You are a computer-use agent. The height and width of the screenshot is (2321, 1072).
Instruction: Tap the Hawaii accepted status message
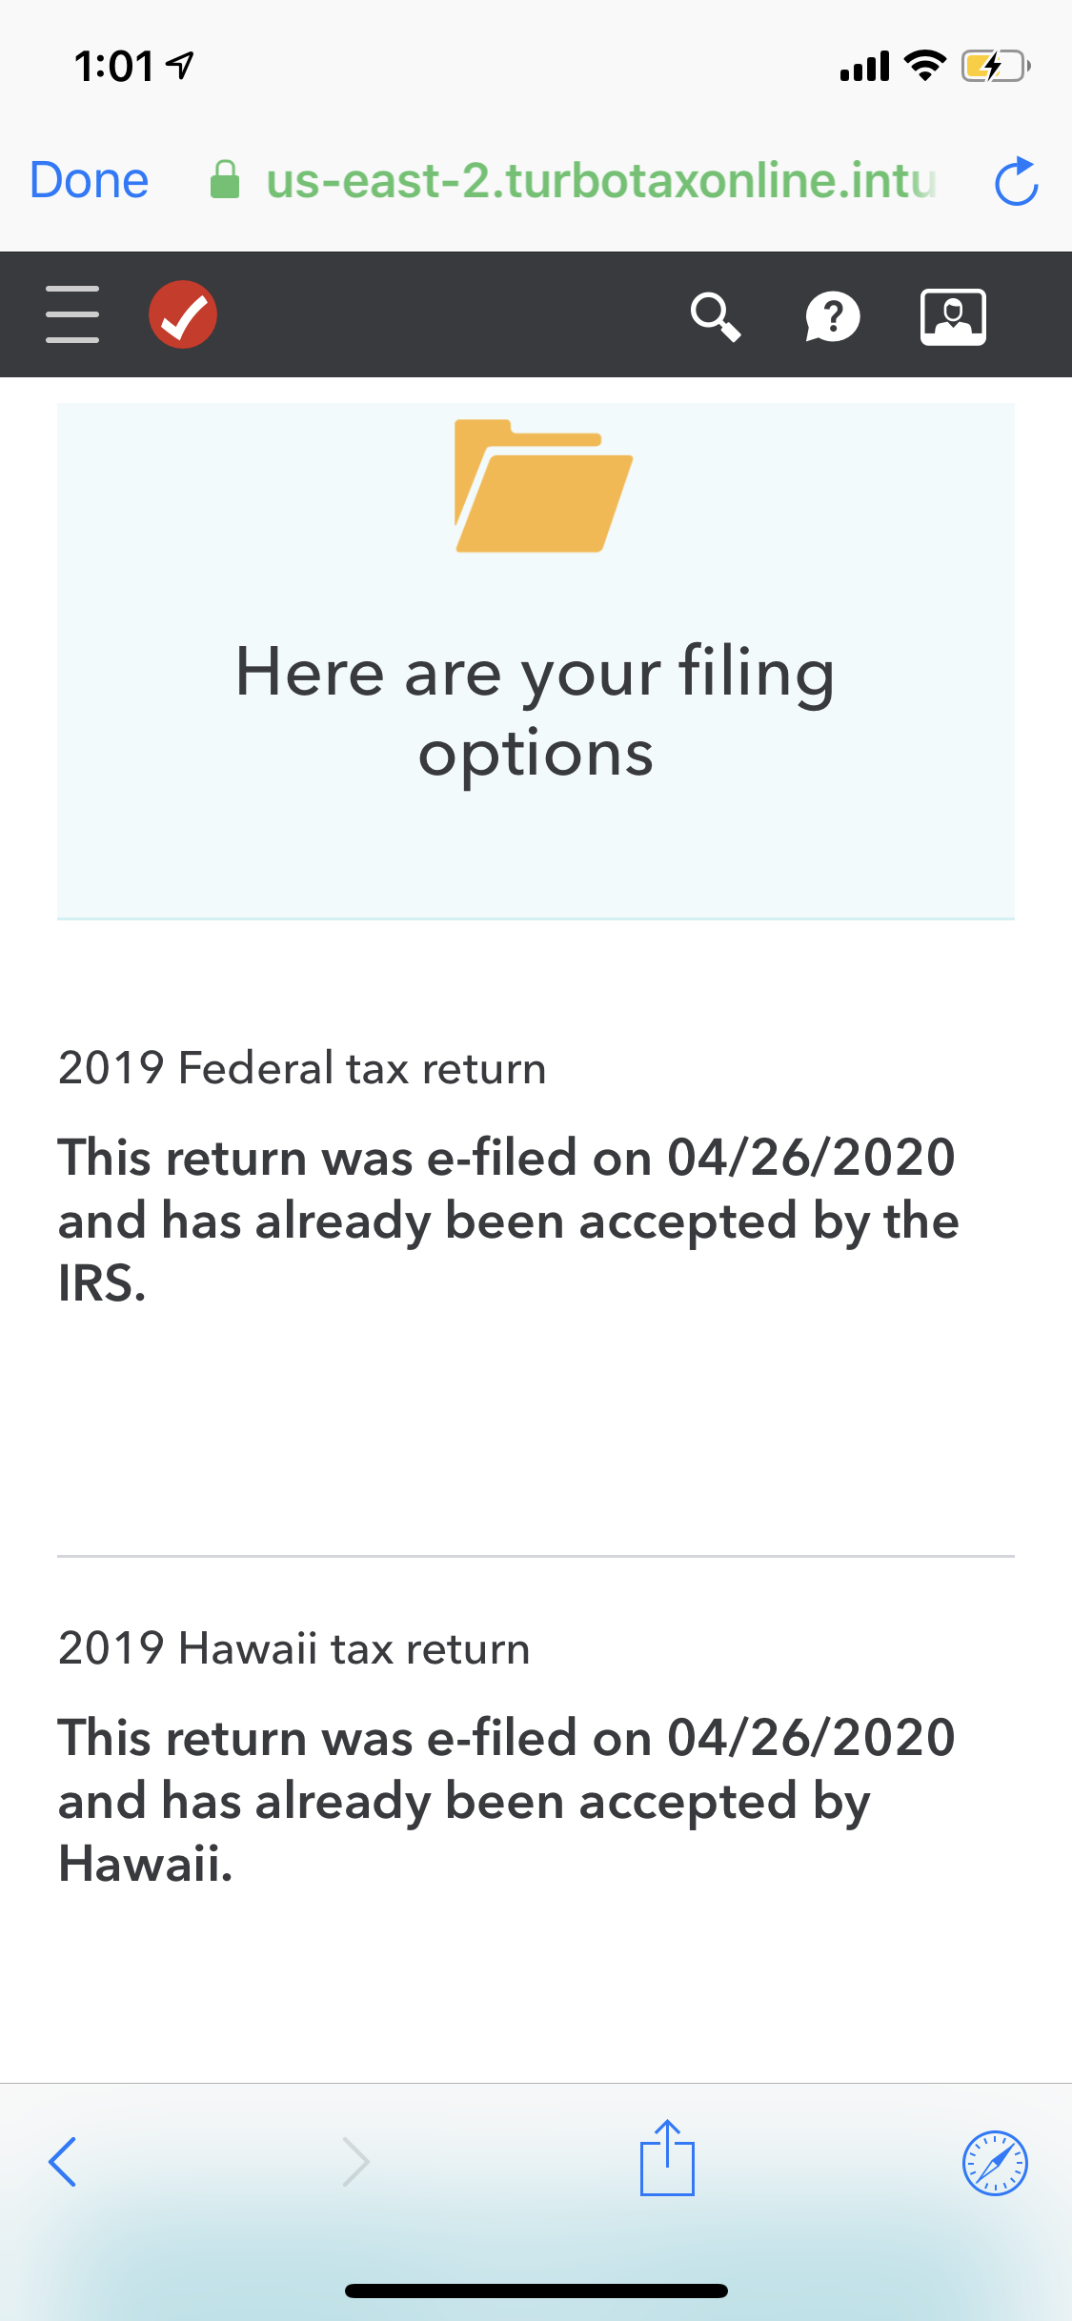(x=507, y=1801)
